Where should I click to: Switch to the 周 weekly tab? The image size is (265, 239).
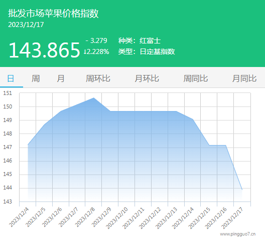(x=36, y=78)
